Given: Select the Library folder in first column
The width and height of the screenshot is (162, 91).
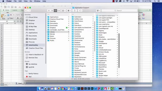Looking at the screenshot, I should (x=58, y=32).
